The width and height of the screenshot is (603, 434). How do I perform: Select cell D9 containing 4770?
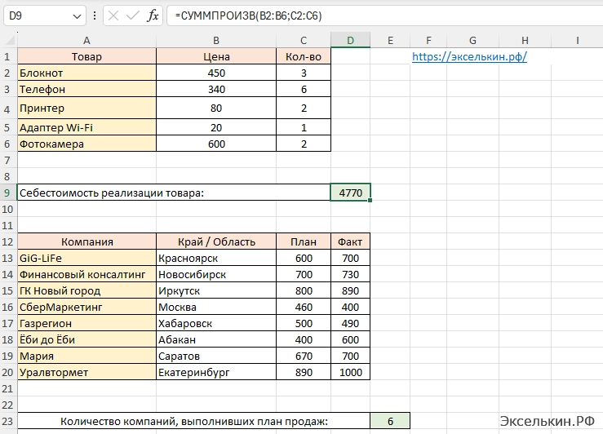click(350, 193)
